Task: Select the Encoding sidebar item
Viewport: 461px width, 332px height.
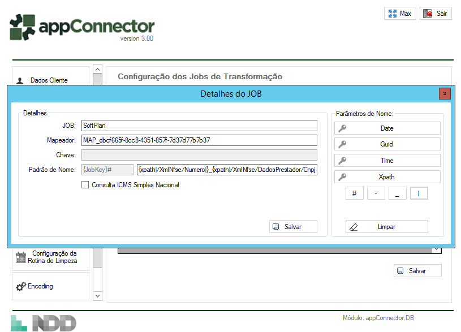Action: tap(50, 286)
